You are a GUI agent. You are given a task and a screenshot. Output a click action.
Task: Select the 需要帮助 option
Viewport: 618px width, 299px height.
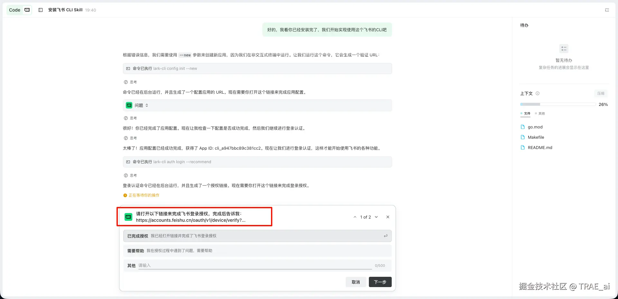pos(257,251)
